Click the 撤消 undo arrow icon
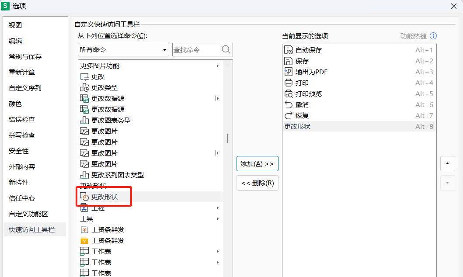 (288, 104)
